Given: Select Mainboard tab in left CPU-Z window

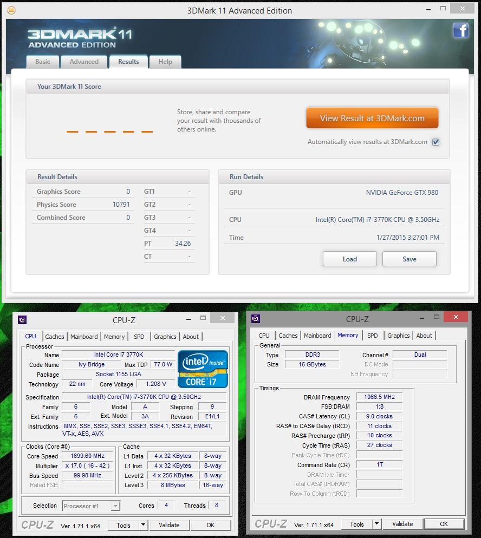Looking at the screenshot, I should point(84,337).
